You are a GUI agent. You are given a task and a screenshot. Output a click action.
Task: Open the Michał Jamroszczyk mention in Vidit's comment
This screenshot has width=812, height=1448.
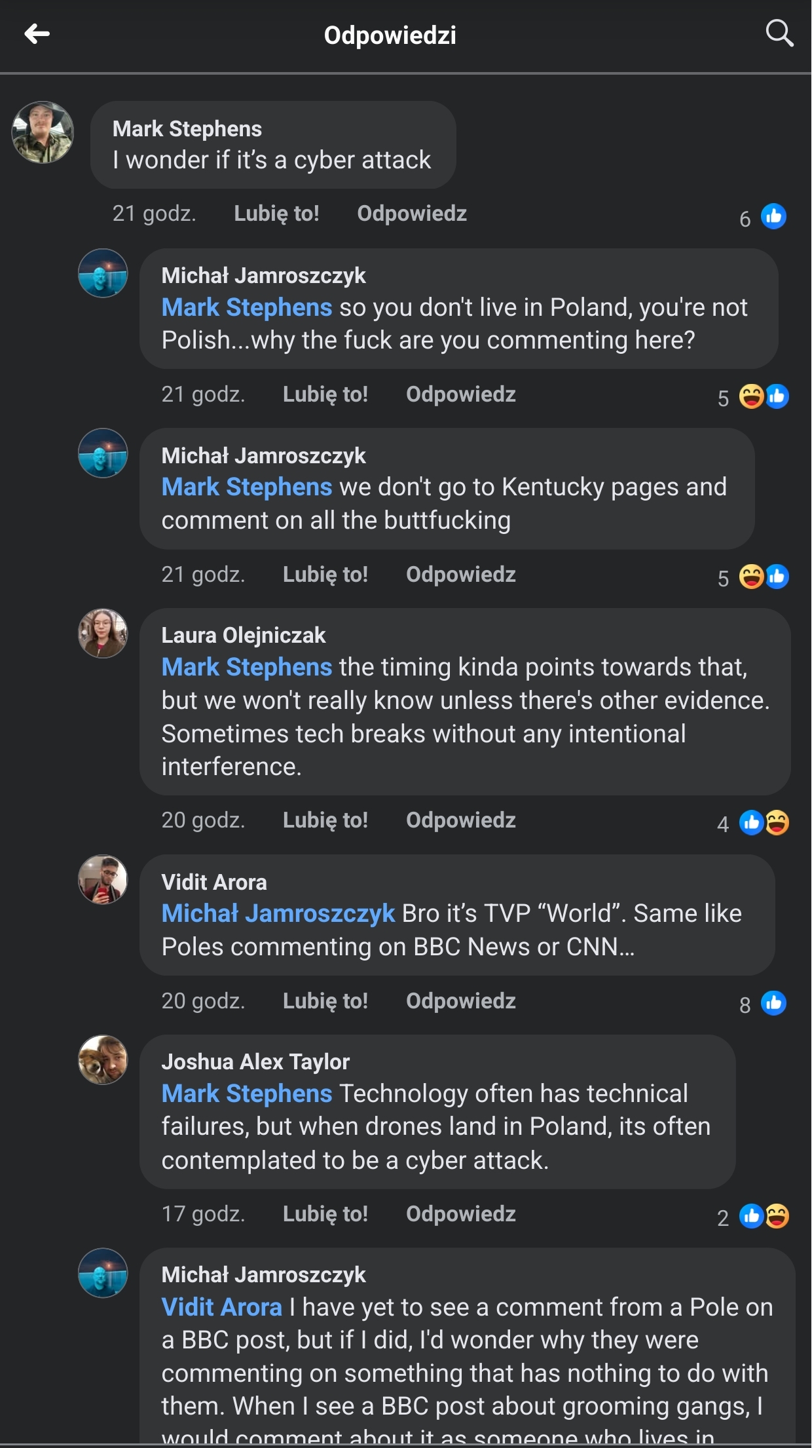(278, 913)
